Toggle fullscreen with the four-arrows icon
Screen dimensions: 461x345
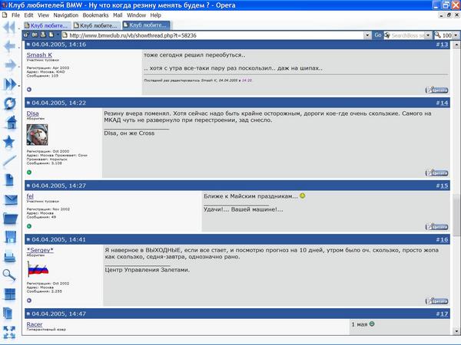click(9, 333)
